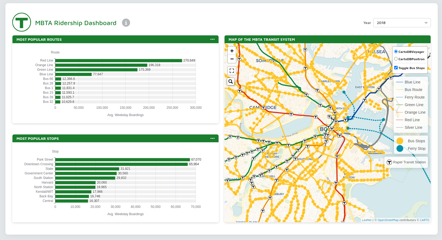Image resolution: width=442 pixels, height=240 pixels.
Task: Click the Kendall/MIT stop bar
Action: (x=73, y=192)
